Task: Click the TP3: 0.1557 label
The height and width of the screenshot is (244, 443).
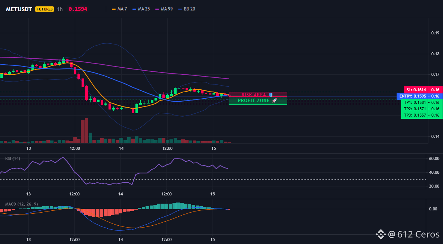Action: [x=415, y=115]
